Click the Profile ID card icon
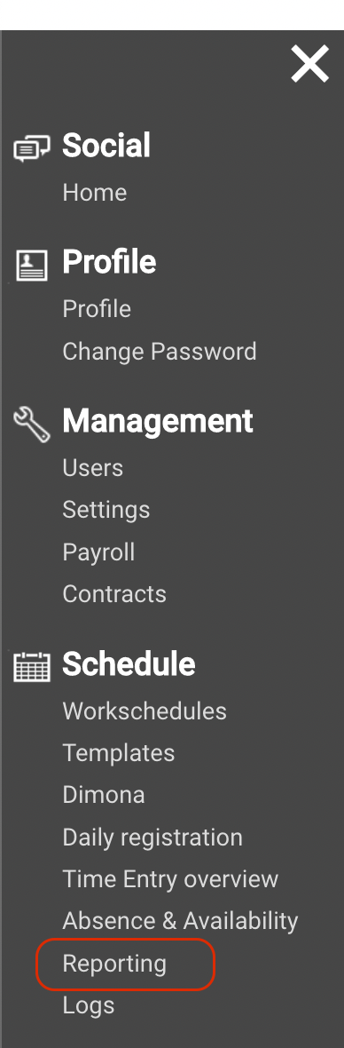The width and height of the screenshot is (344, 1048). click(31, 266)
